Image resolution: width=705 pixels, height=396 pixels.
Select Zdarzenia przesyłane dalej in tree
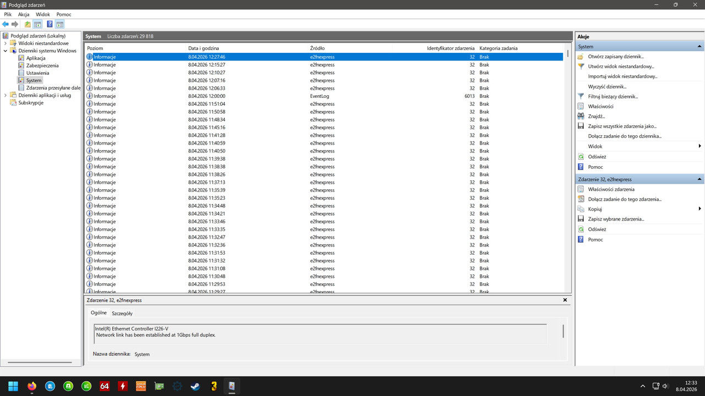pyautogui.click(x=53, y=88)
